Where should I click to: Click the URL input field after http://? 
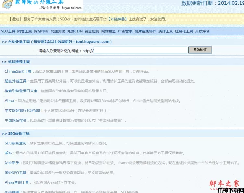[x=140, y=50]
